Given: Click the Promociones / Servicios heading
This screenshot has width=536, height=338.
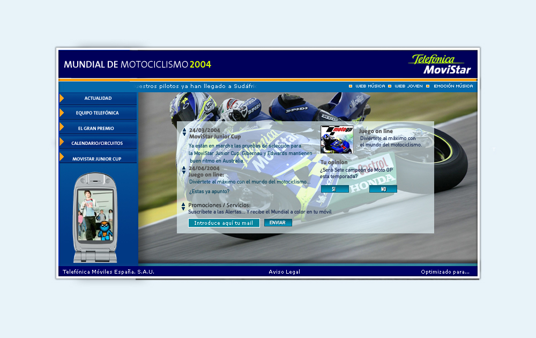Looking at the screenshot, I should [x=219, y=205].
